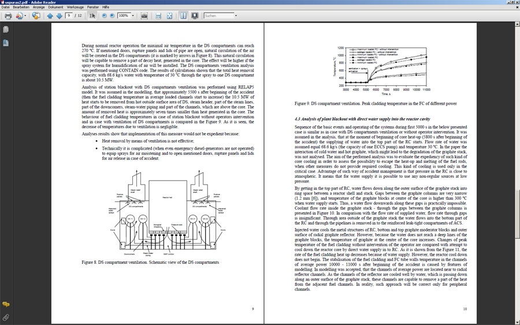Show the Pages thumbnails panel
Screen dimensions: 520x325
pos(6,29)
